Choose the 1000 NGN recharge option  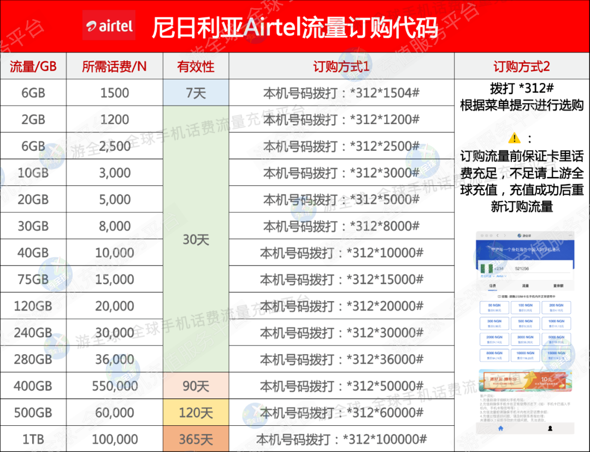(556, 323)
